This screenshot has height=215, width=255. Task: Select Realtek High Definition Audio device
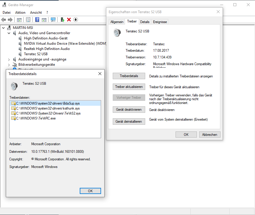(x=47, y=49)
